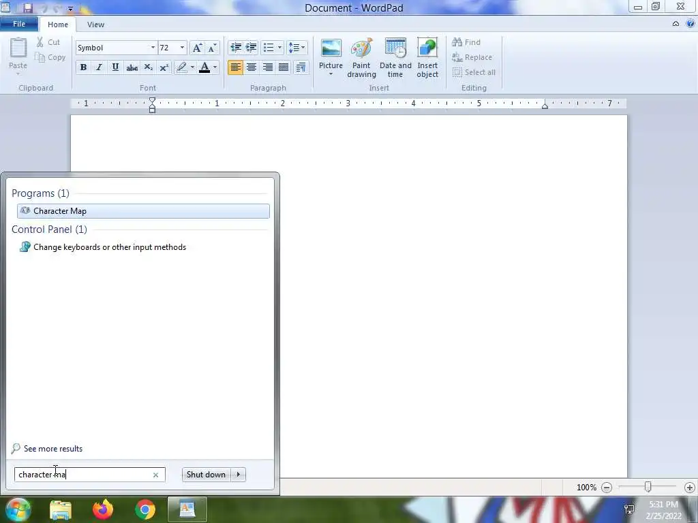Screen dimensions: 698x523
Task: Start a bulleted list
Action: [x=269, y=47]
